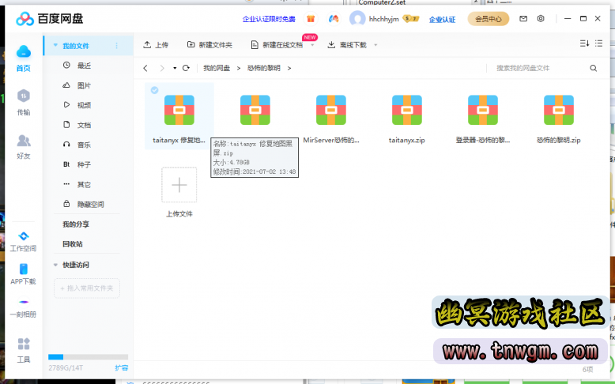Click the 上传文件 plus tile

[179, 185]
